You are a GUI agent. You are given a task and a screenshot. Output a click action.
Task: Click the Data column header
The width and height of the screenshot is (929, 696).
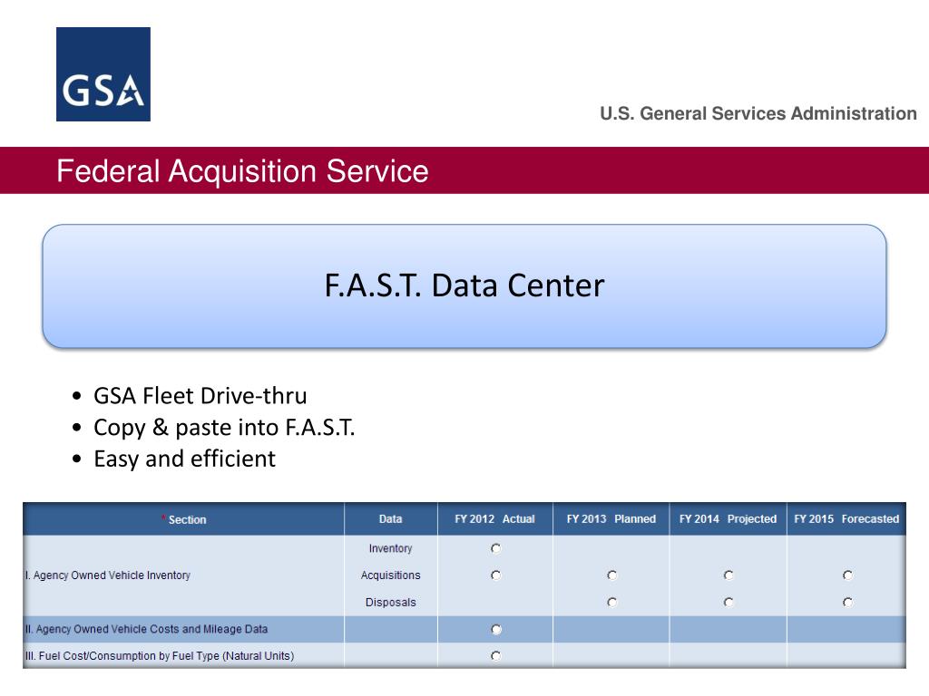390,519
